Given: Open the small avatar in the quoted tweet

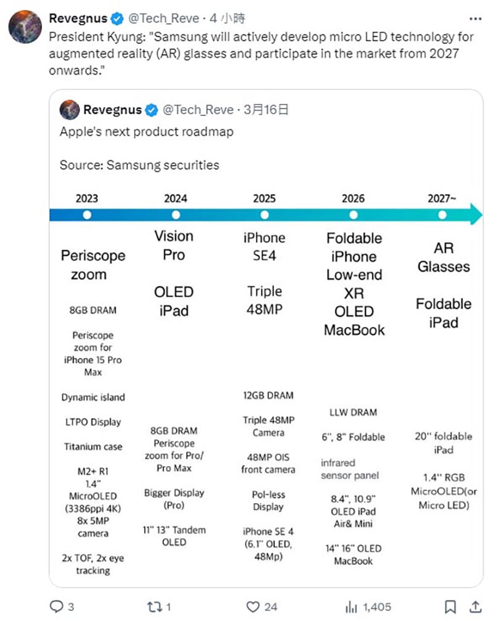Looking at the screenshot, I should (x=70, y=110).
